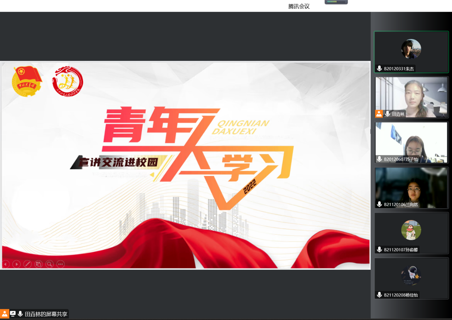Open the slideshow more options ellipsis

(x=61, y=264)
